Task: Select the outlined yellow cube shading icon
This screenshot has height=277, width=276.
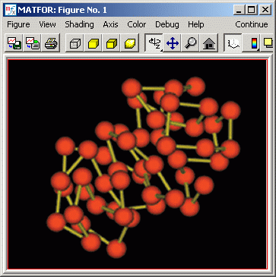Action: (112, 43)
